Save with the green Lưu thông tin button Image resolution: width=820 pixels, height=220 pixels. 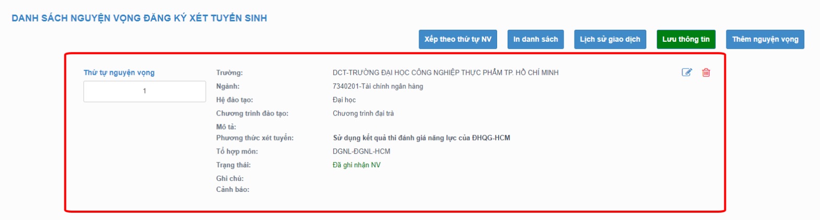686,39
